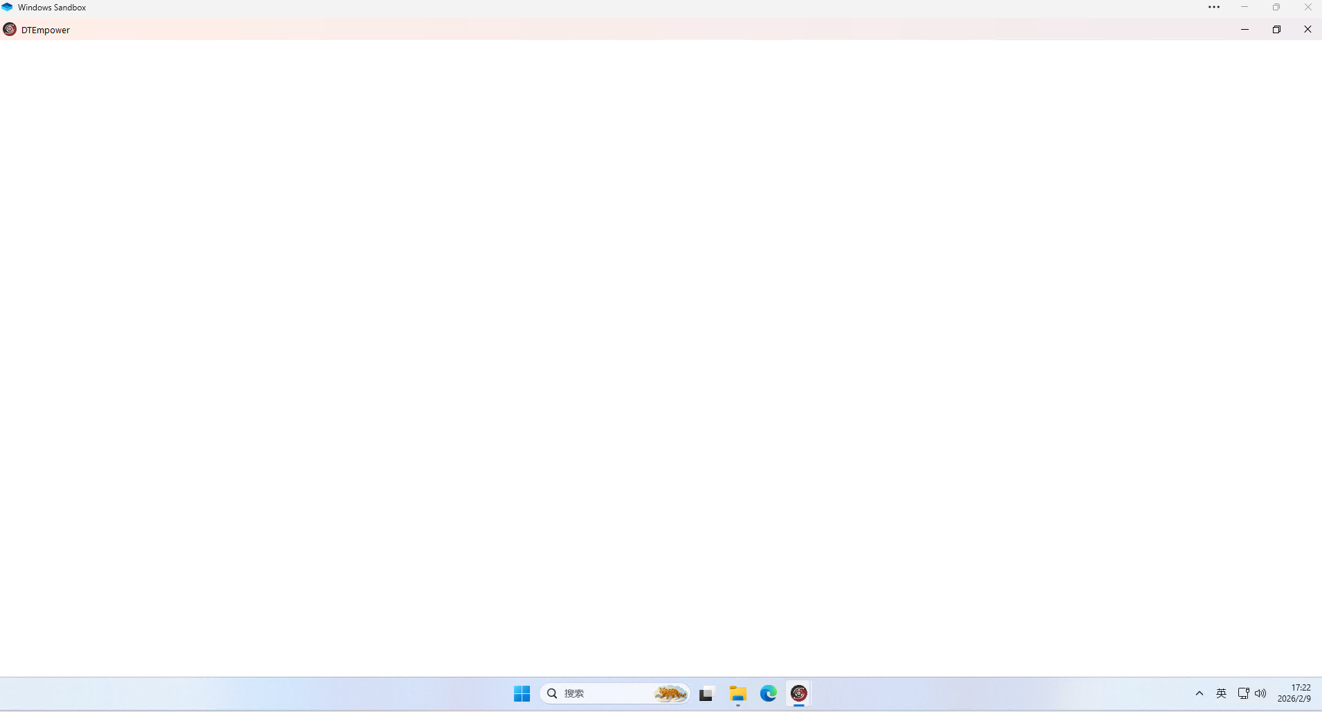Toggle the 英 input method indicator
Viewport: 1322px width, 712px height.
(1221, 693)
